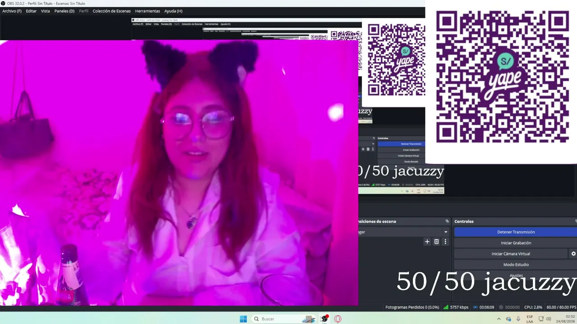
Task: Click the Fotogramas Perdidos 0 (0.0%) status
Action: point(412,307)
